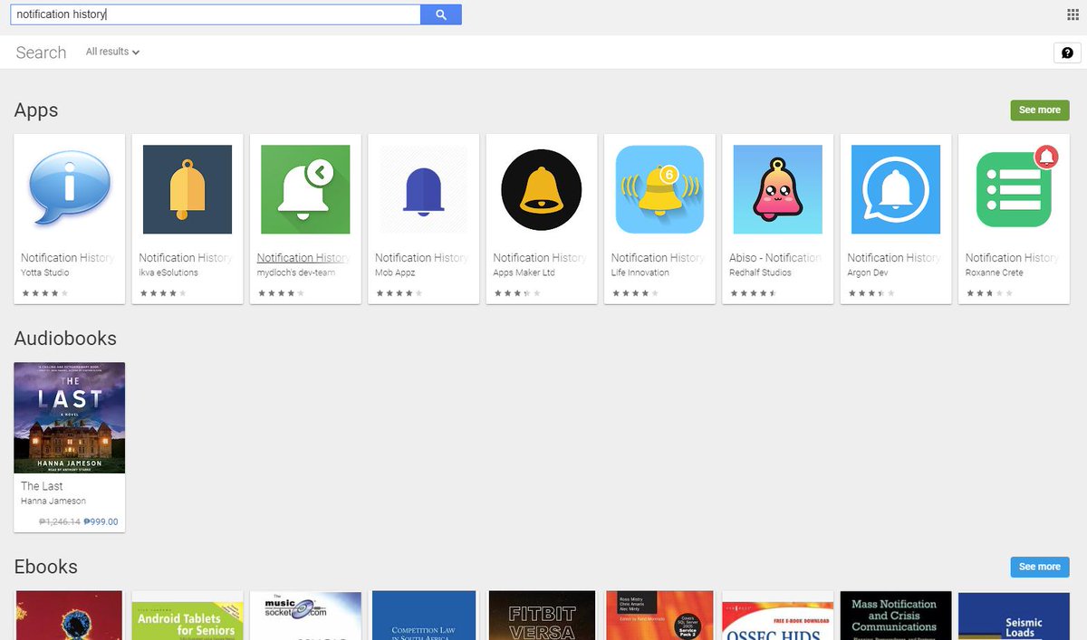Screen dimensions: 1087x640
Task: Open the Google apps grid icon
Action: (1073, 14)
